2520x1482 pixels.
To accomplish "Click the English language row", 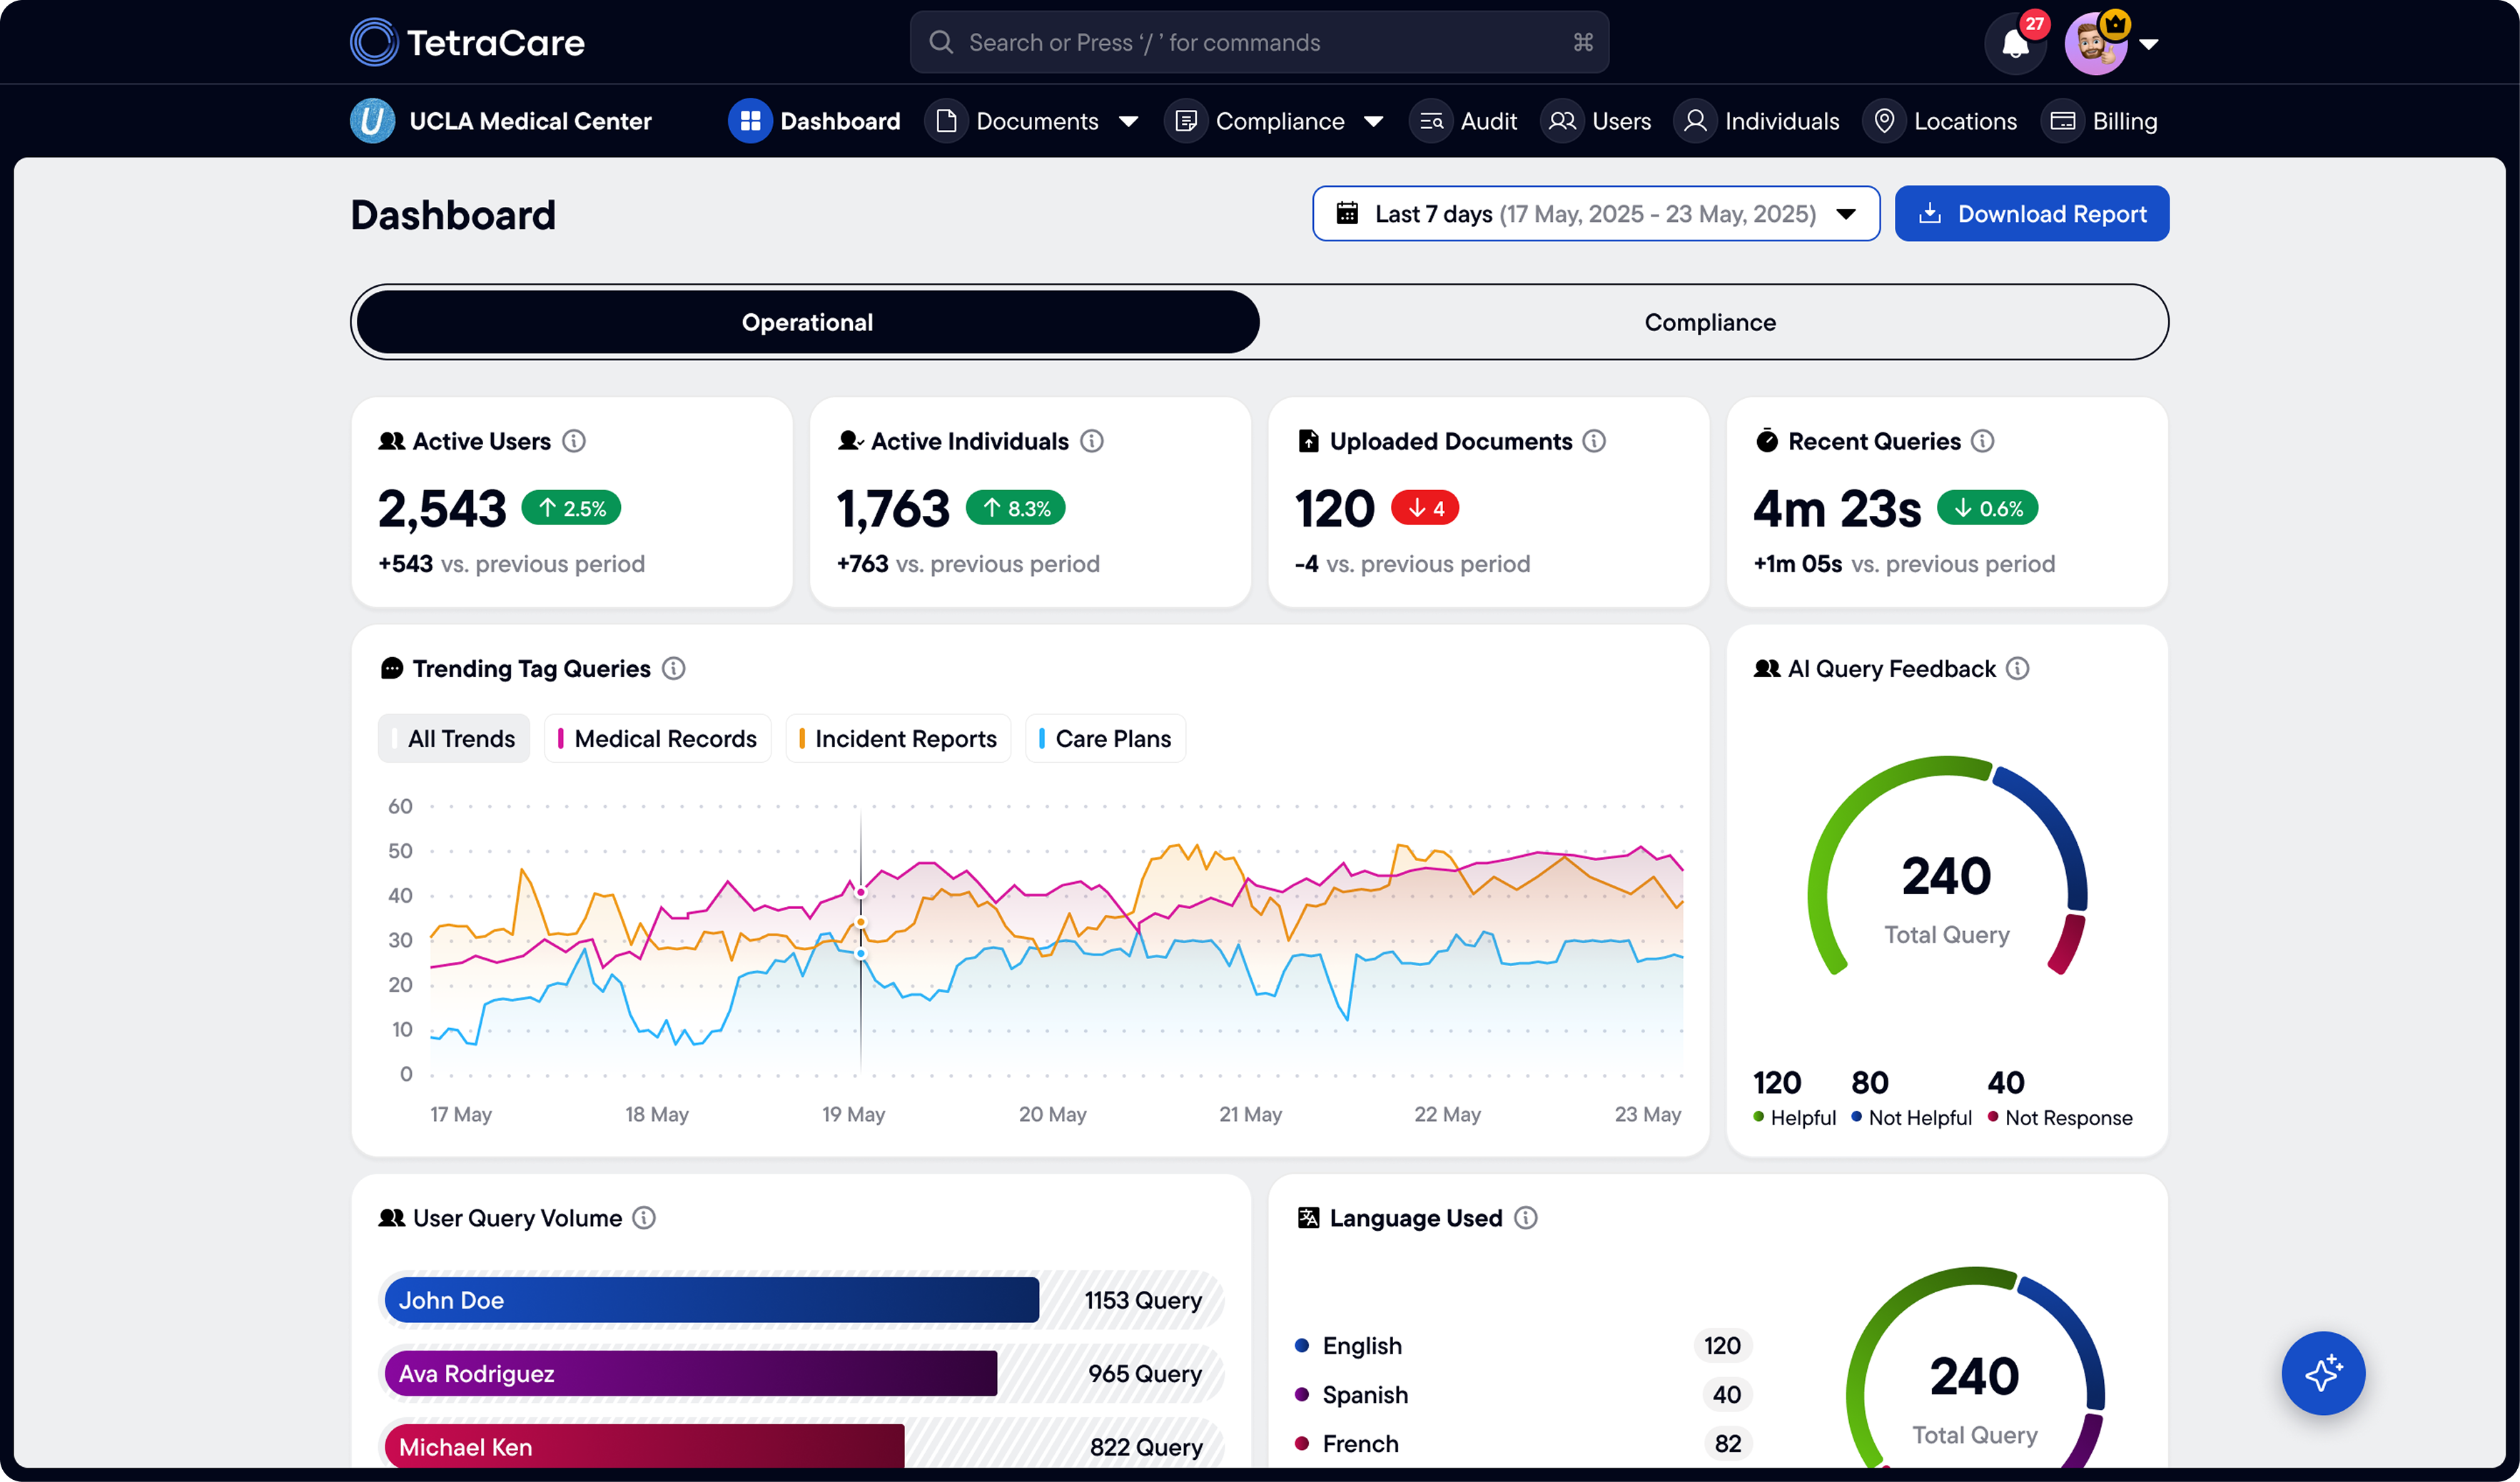I will (x=1523, y=1345).
